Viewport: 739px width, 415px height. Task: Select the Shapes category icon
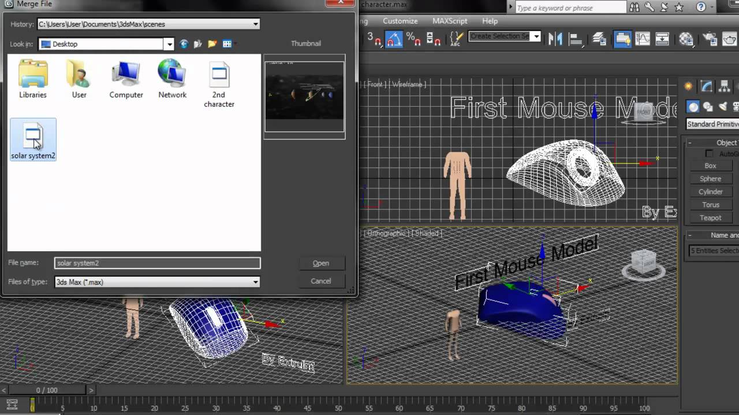pyautogui.click(x=708, y=107)
